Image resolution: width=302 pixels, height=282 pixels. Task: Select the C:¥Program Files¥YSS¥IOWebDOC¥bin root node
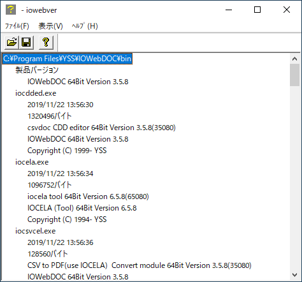click(x=68, y=59)
